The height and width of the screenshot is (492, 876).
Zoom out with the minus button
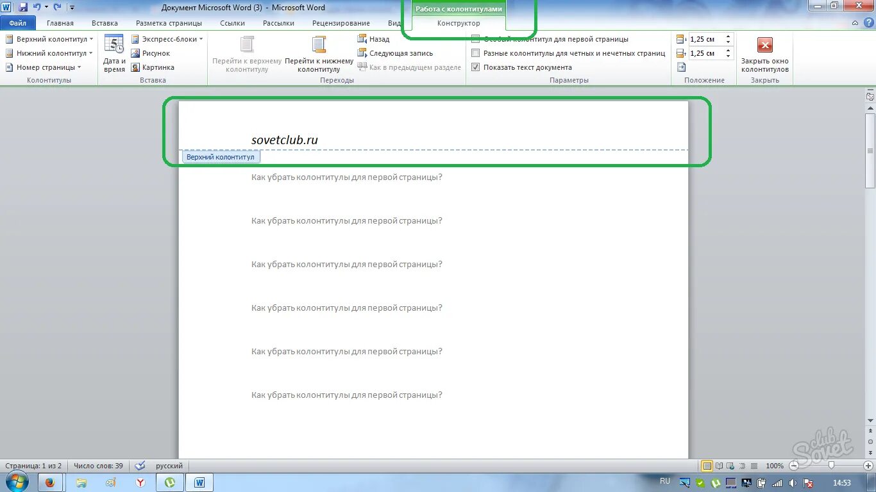(795, 466)
